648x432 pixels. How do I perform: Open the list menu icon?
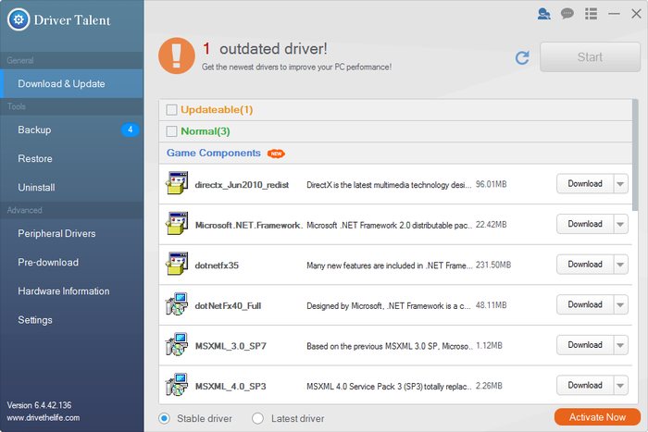point(591,14)
